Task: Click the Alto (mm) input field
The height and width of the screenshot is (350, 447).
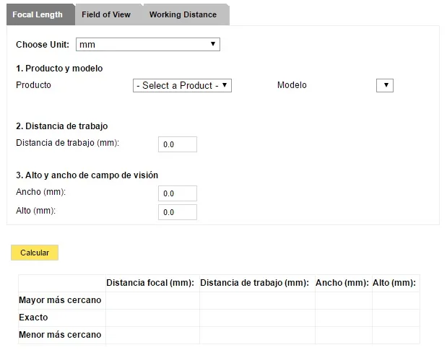Action: coord(178,212)
